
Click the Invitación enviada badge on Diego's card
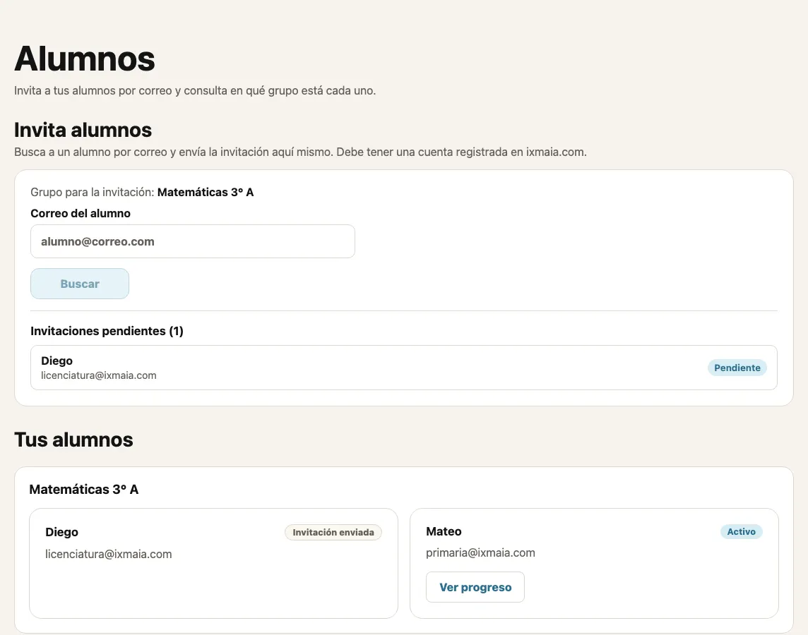[333, 532]
